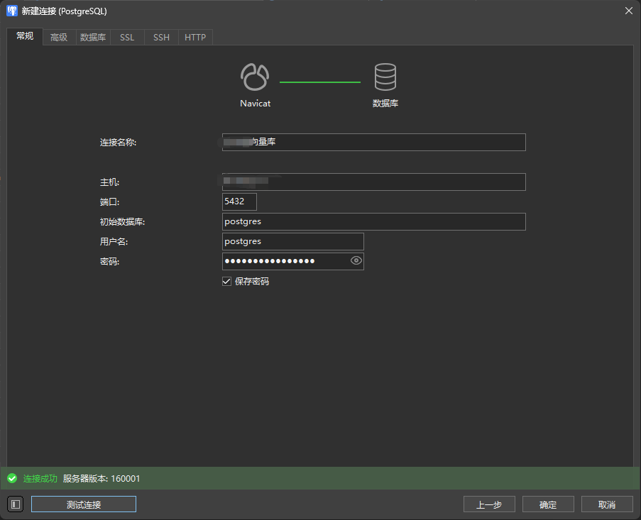The image size is (641, 520).
Task: Click the 端口 field showing 5432
Action: click(239, 201)
